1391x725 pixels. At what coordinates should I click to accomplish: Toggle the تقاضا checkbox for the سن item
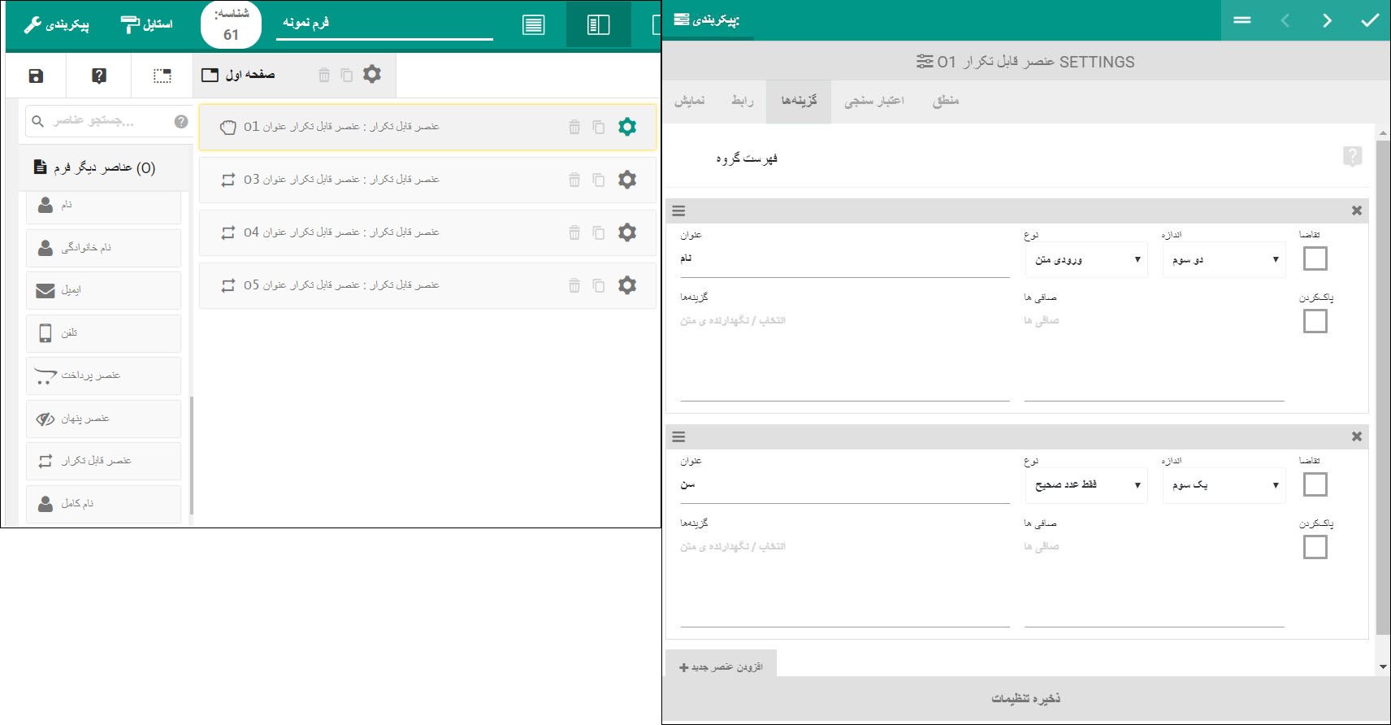tap(1315, 484)
